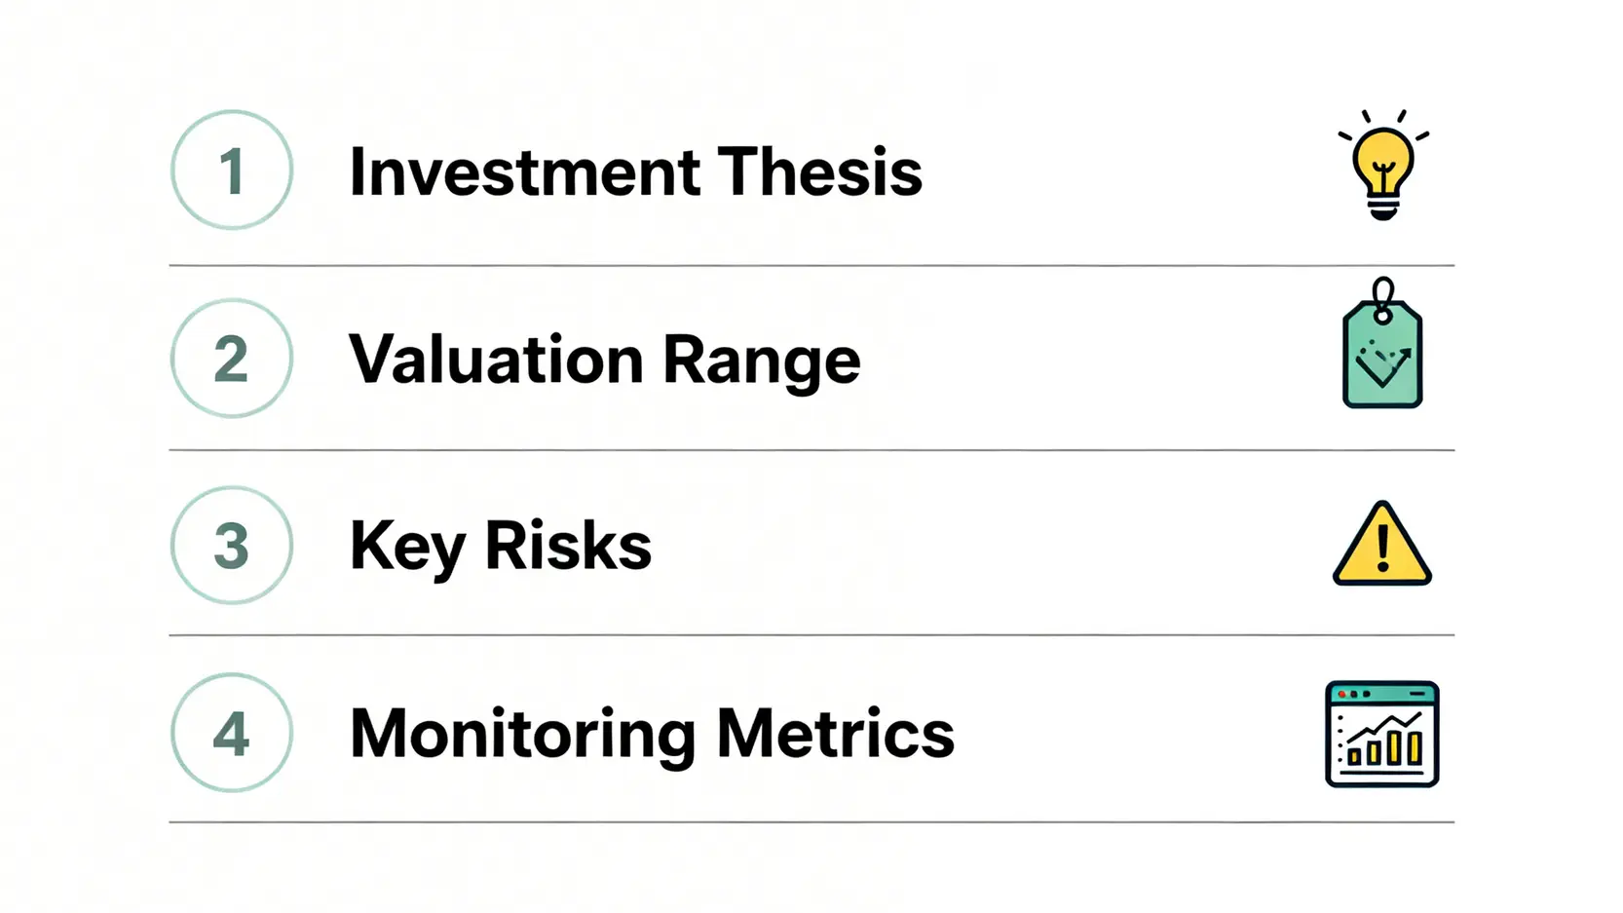
Task: Select the circled number 2 badge
Action: [232, 359]
